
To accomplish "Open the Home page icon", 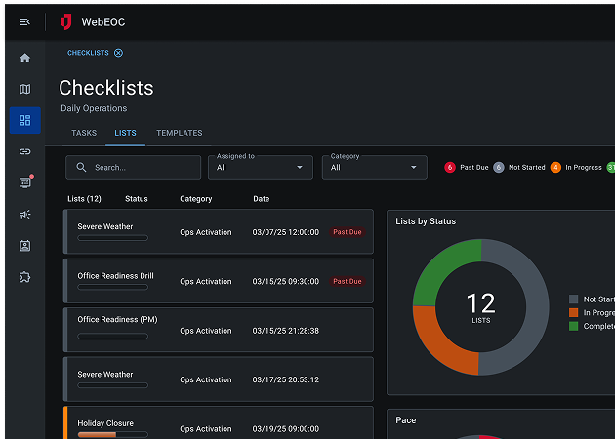I will (x=24, y=58).
